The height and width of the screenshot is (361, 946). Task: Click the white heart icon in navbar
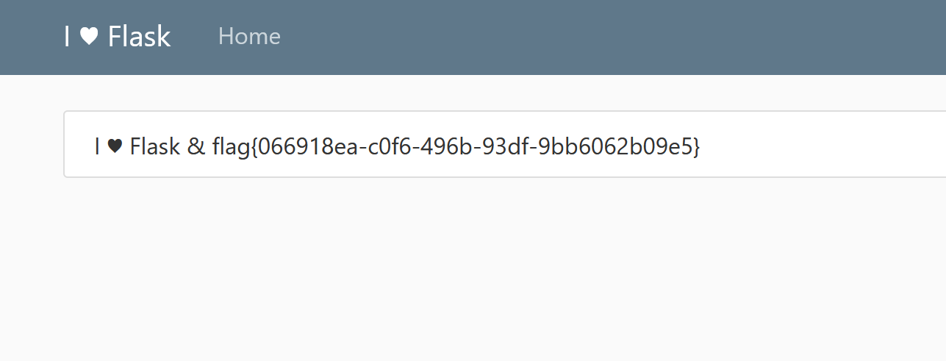(89, 37)
